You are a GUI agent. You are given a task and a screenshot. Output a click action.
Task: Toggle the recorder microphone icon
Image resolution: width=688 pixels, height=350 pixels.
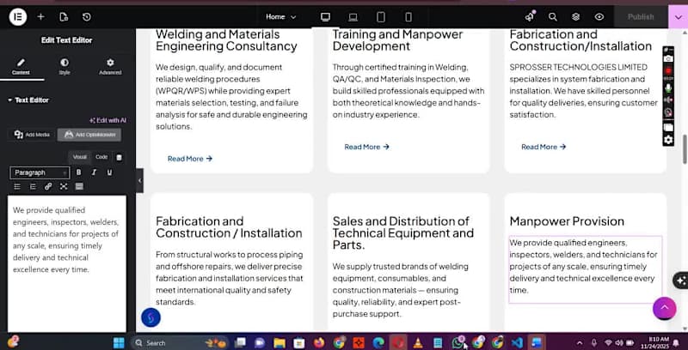click(668, 88)
